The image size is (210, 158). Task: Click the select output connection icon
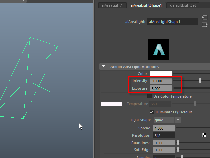(205, 25)
